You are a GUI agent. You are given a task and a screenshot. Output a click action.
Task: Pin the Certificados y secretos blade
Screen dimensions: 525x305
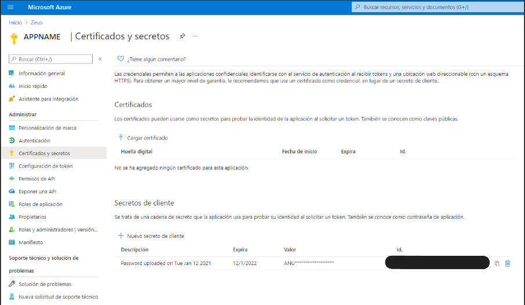pyautogui.click(x=182, y=36)
